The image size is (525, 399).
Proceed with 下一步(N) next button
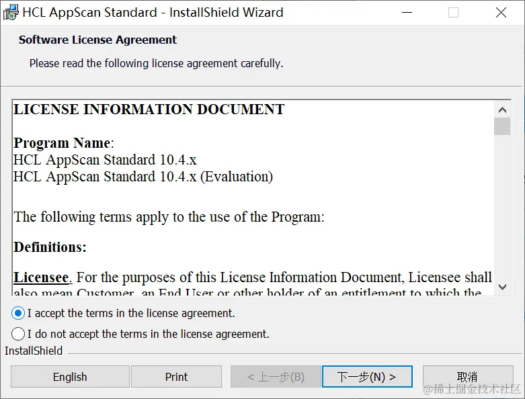(x=367, y=377)
